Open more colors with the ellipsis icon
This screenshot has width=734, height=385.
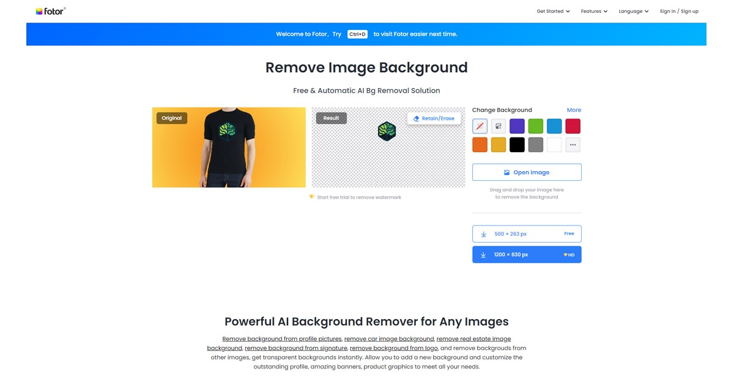click(573, 145)
